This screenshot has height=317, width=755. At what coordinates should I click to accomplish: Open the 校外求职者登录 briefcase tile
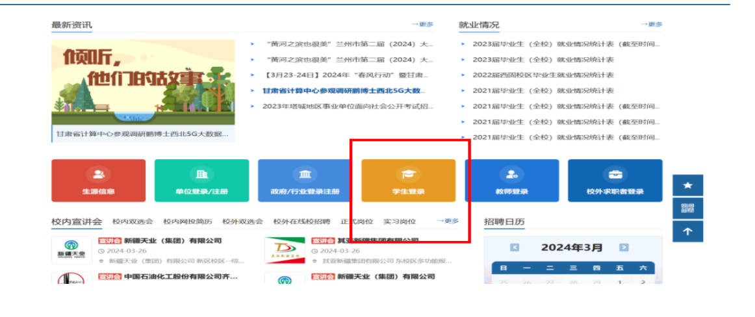click(x=615, y=181)
